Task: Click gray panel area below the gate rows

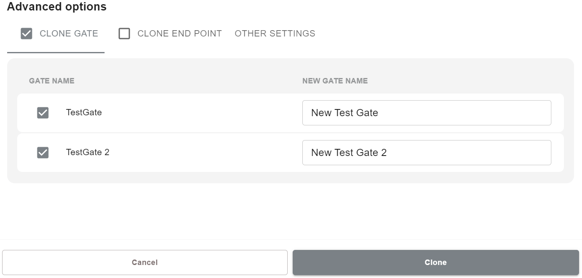Action: pyautogui.click(x=290, y=177)
